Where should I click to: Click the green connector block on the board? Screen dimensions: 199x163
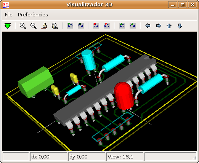[x=36, y=82]
